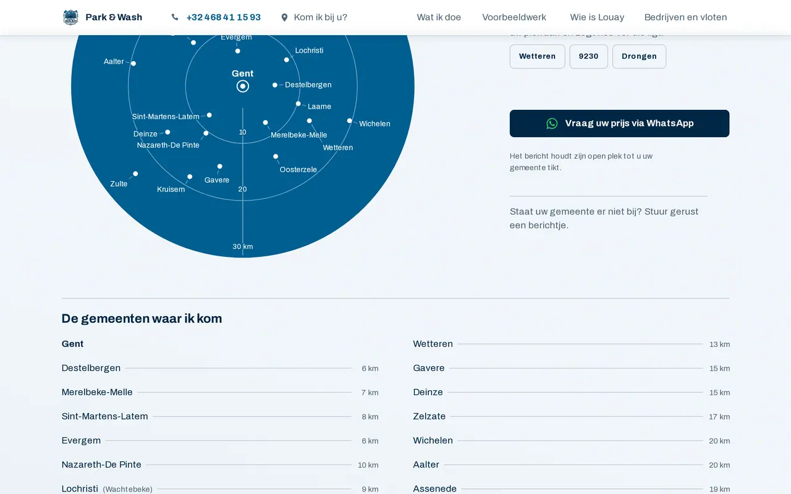The image size is (791, 494).
Task: Call the number +32 468 41 15 93
Action: tap(224, 17)
